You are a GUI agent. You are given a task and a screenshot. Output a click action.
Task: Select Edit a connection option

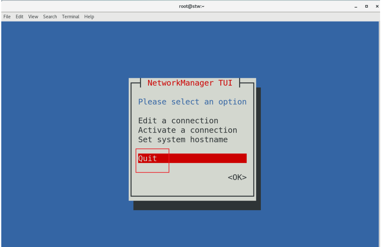178,121
